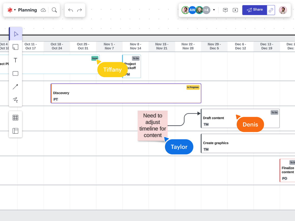The height and width of the screenshot is (221, 295).
Task: Expand the collaborators list dropdown arrow
Action: point(214,10)
